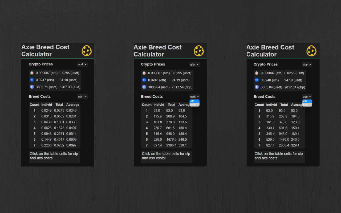The image size is (341, 213).
Task: Click the 0.1447 cell in left table
Action: pyautogui.click(x=46, y=140)
